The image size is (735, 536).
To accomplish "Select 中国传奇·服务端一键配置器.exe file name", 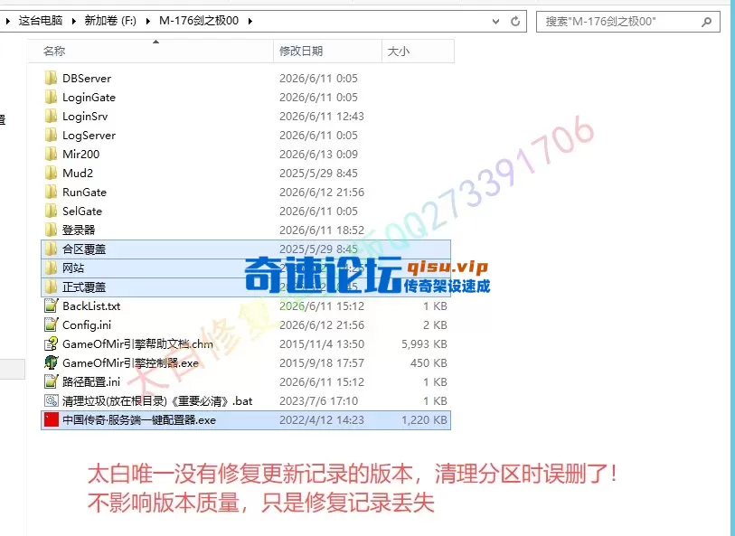I will [139, 419].
